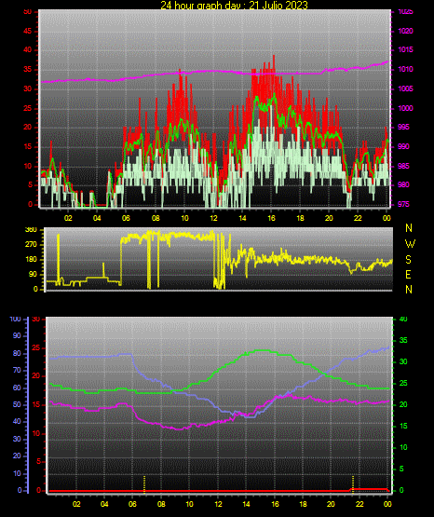Click the 06 hour tick on bottom graph
434x517 pixels.
pos(132,504)
